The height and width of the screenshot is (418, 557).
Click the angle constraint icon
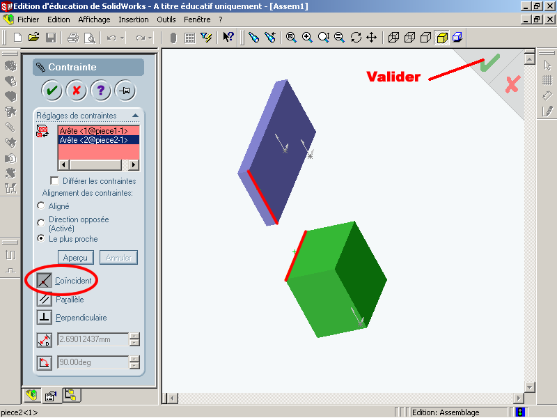click(45, 363)
